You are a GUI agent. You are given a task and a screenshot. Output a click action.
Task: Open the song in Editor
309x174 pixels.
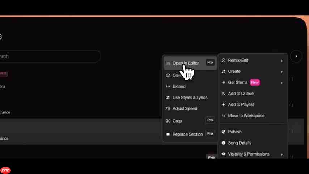(190, 63)
